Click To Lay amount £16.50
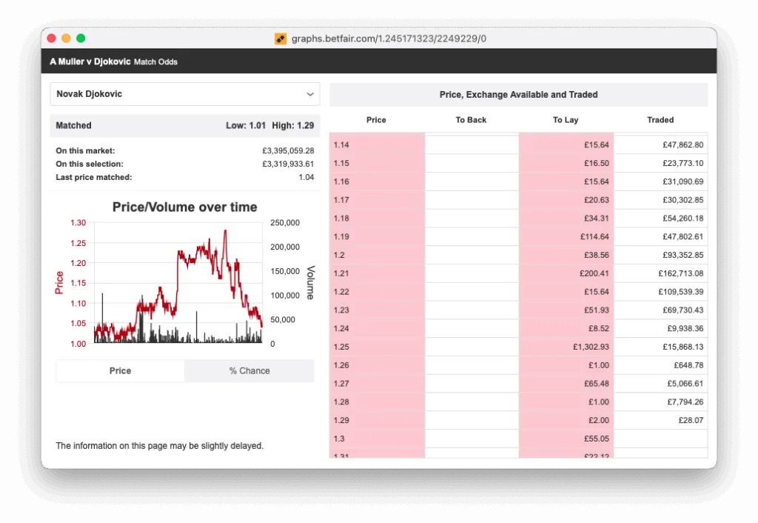758x523 pixels. pos(597,163)
